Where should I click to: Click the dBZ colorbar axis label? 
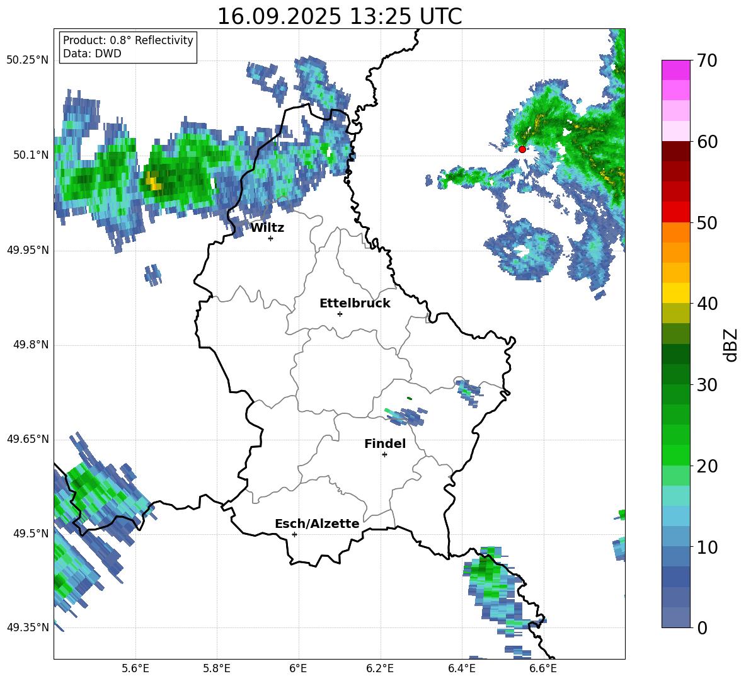(x=732, y=345)
